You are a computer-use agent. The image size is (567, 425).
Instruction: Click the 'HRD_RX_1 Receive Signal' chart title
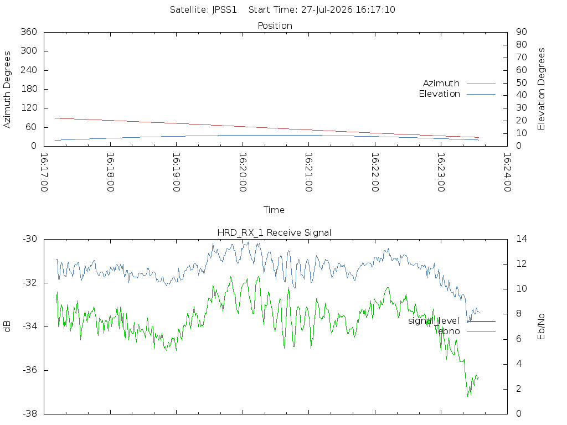coord(274,233)
